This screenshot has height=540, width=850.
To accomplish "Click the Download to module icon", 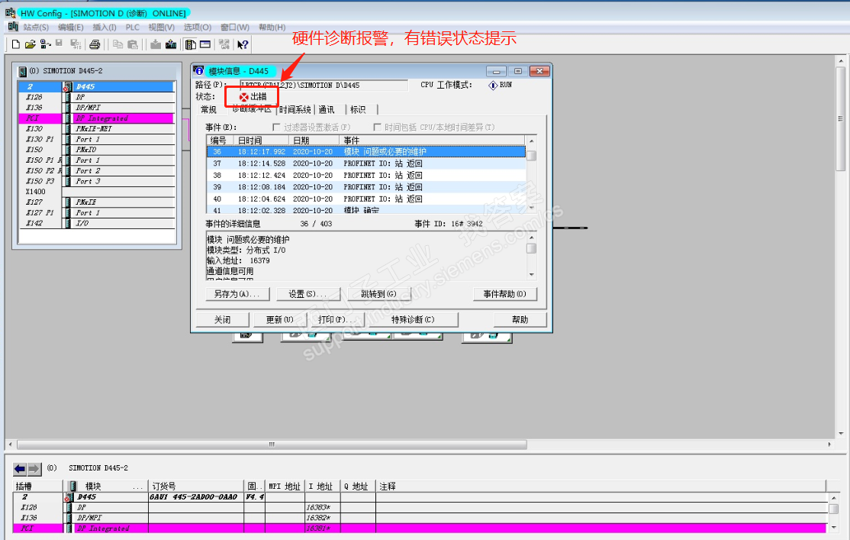I will [156, 44].
